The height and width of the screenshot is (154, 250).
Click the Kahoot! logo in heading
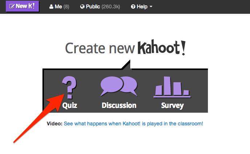tap(161, 48)
